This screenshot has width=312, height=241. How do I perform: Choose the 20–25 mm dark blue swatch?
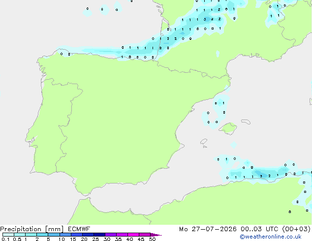point(88,235)
